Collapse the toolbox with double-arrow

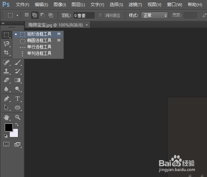click(x=3, y=23)
